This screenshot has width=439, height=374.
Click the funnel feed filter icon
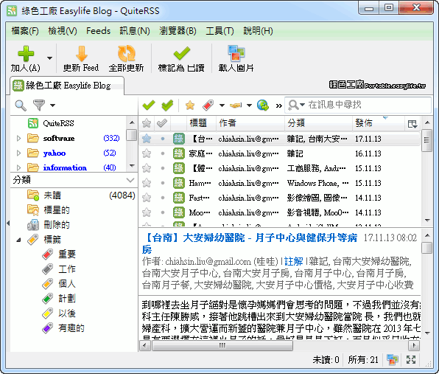pyautogui.click(x=39, y=105)
